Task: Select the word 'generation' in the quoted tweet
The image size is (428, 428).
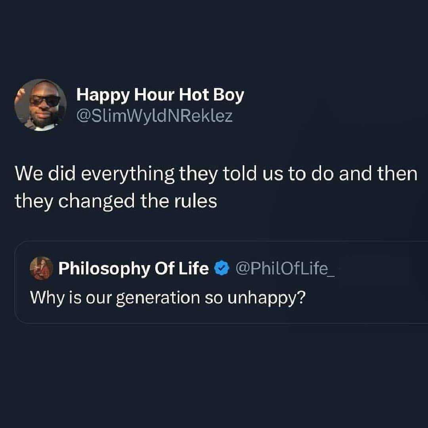Action: (x=158, y=298)
